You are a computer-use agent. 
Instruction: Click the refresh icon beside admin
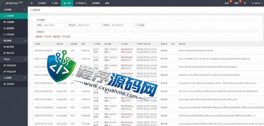point(245,3)
